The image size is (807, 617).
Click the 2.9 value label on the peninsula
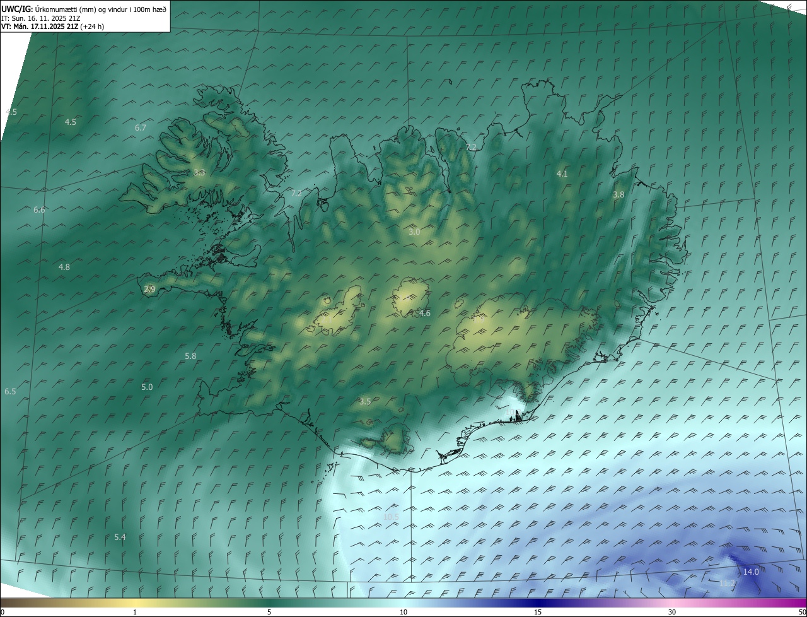tap(149, 289)
